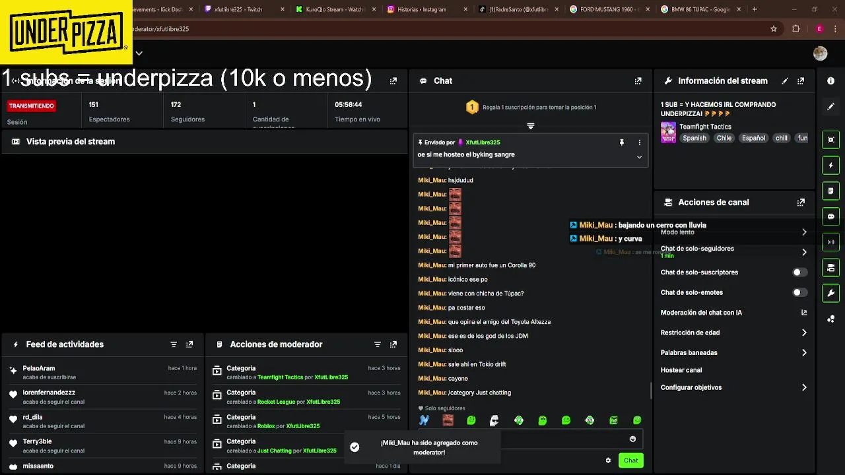This screenshot has height=475, width=845.
Task: Open Rocket League category link
Action: coord(276,402)
